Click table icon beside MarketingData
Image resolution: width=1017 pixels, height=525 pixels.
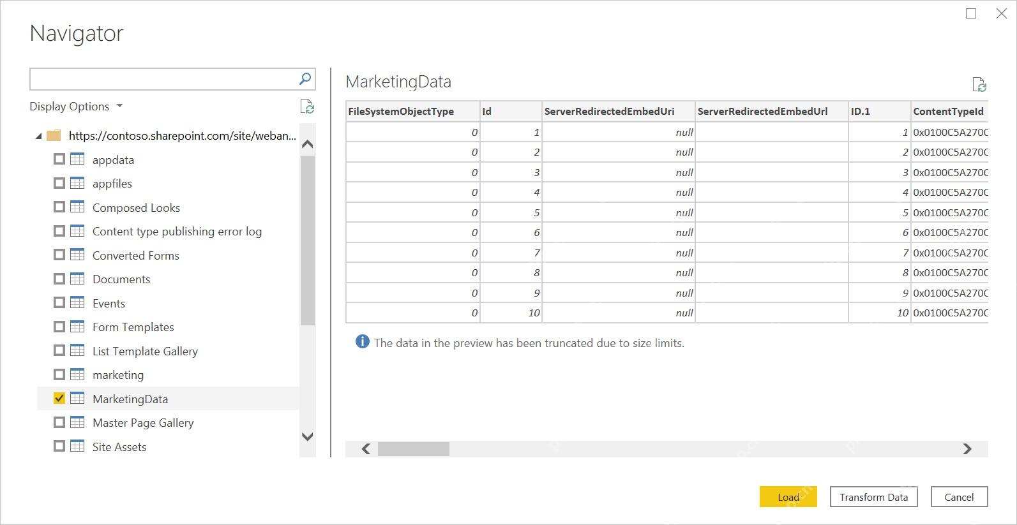[77, 398]
